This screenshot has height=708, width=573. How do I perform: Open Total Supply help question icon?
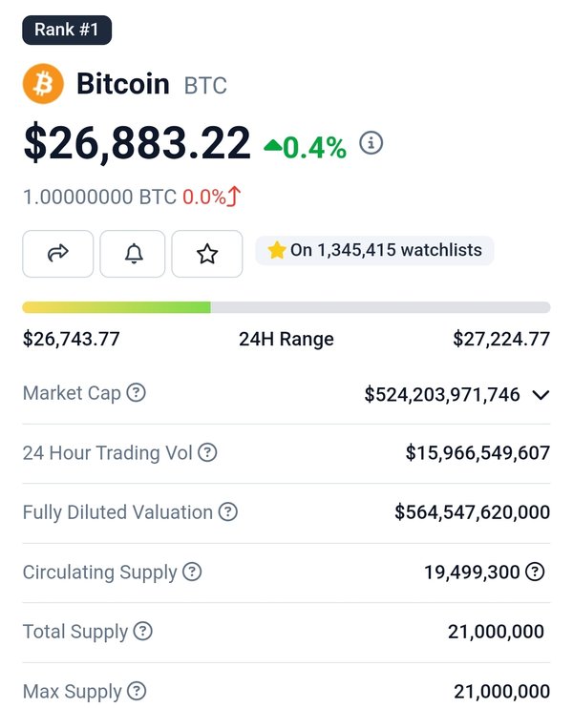(x=143, y=632)
